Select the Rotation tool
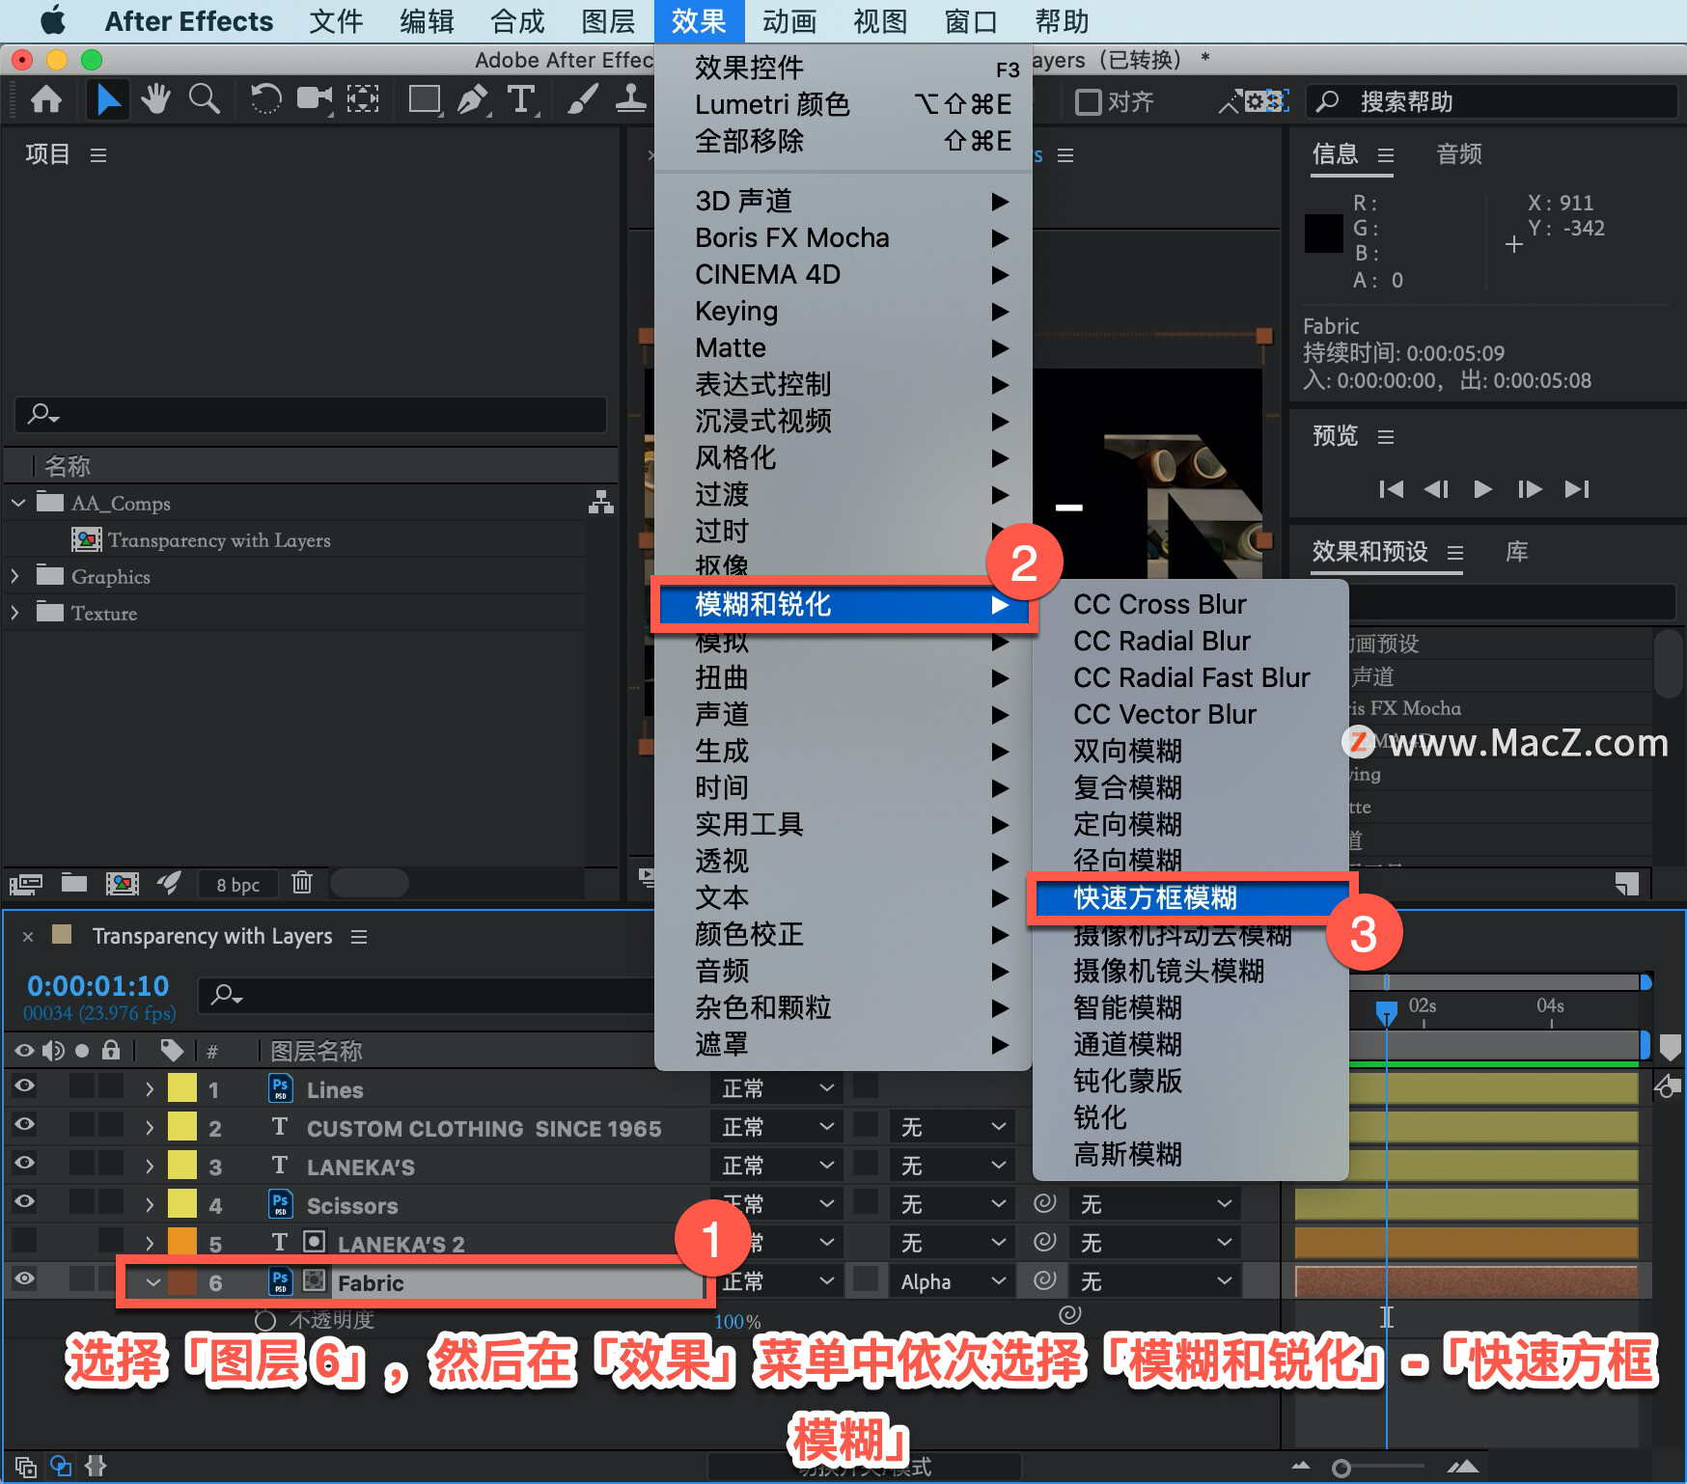1687x1484 pixels. point(264,99)
